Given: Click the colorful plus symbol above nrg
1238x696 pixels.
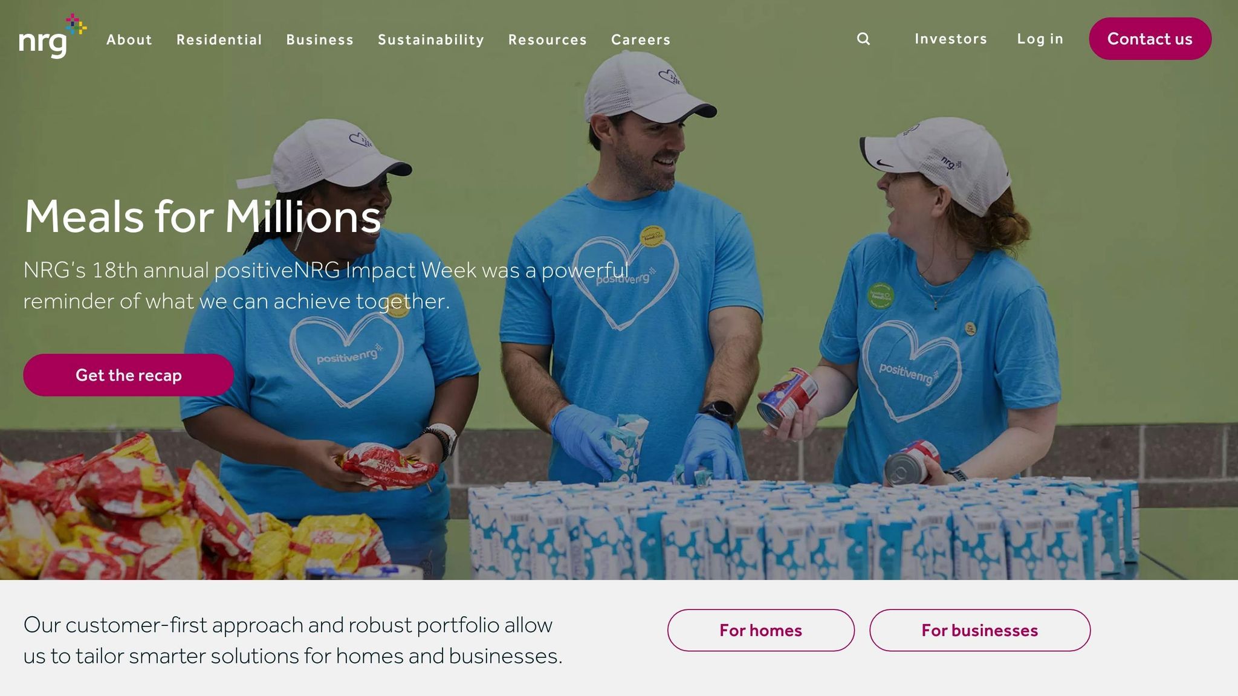Looking at the screenshot, I should point(76,24).
